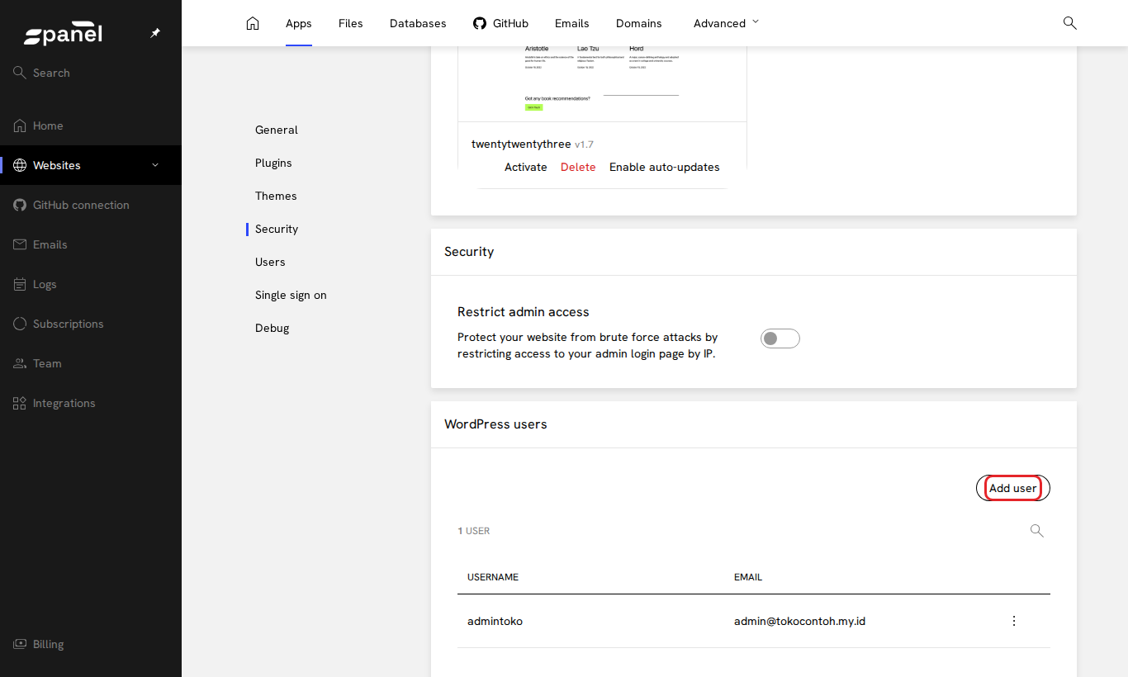This screenshot has height=677, width=1128.
Task: Open the three-dot menu for admintoko
Action: pos(1014,621)
